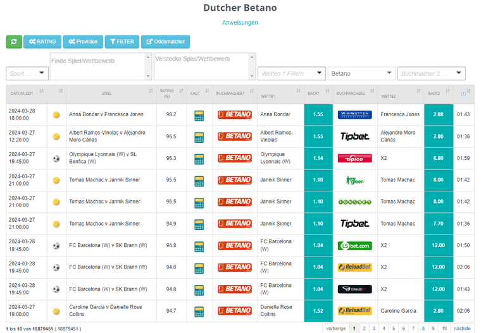Go to the vorherige page button
Viewport: 481px width, 333px height.
pyautogui.click(x=336, y=329)
